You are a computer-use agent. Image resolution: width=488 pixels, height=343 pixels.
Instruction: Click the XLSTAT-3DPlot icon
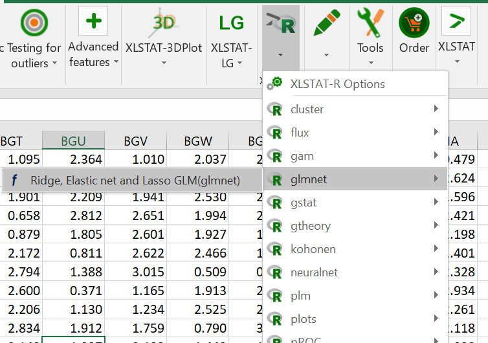pos(164,23)
